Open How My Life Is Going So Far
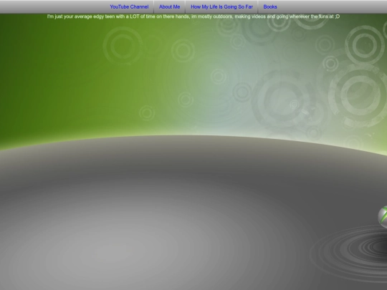 click(x=221, y=7)
